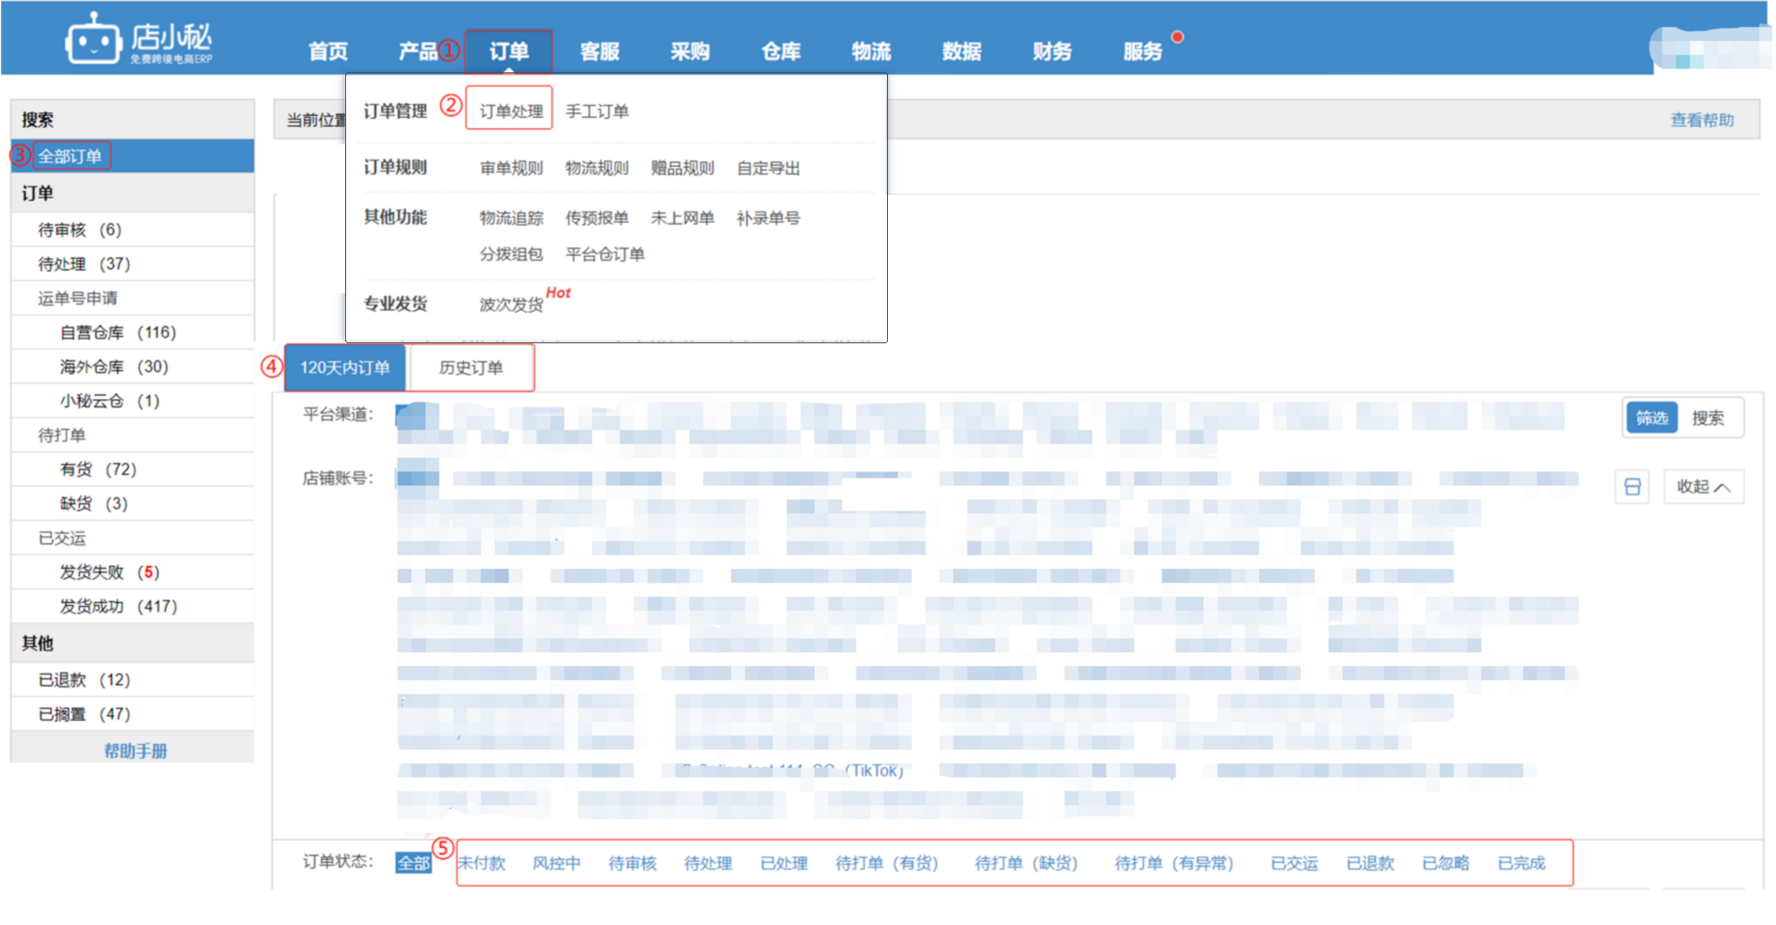Open 波次发货 under 专业发货
The height and width of the screenshot is (925, 1776).
point(511,304)
